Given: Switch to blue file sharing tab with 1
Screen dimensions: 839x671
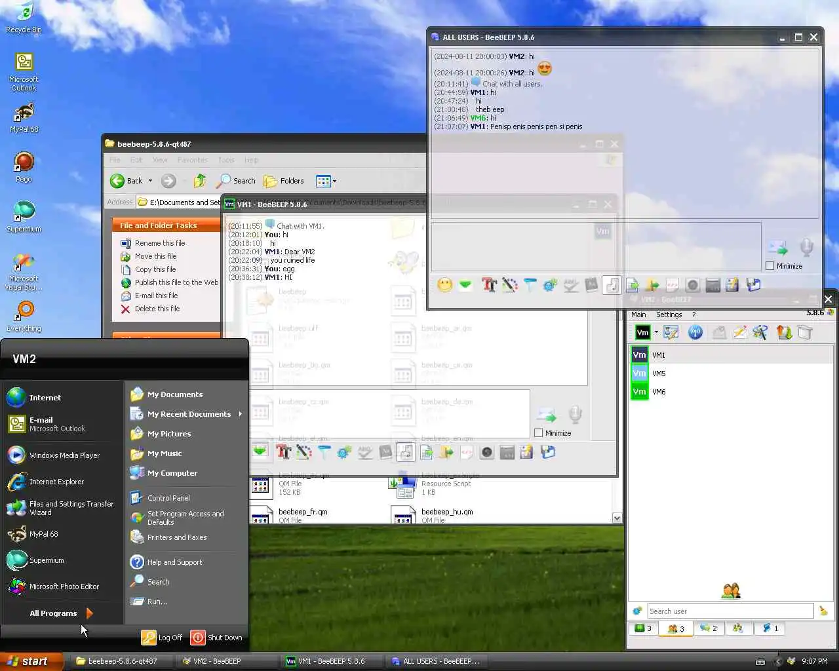Looking at the screenshot, I should (770, 628).
